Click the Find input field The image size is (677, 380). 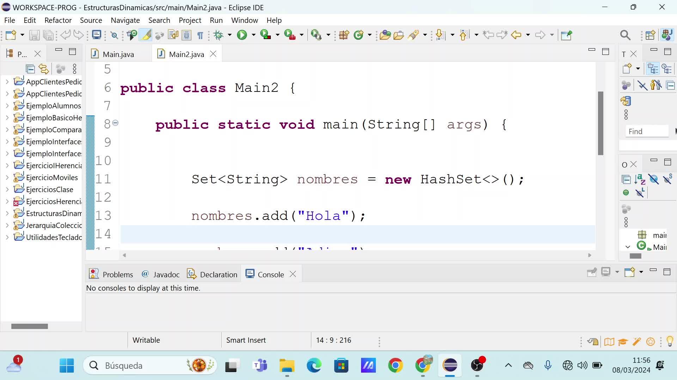pyautogui.click(x=647, y=131)
